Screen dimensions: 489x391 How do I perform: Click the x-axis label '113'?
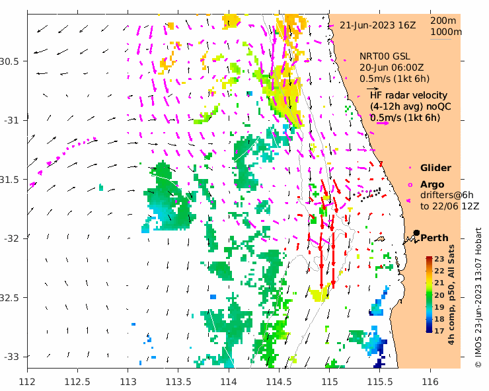(x=128, y=382)
